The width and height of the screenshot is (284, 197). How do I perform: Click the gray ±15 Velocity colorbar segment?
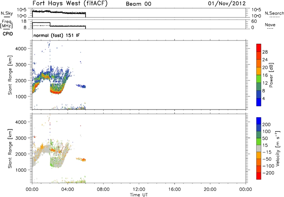[x=259, y=148]
